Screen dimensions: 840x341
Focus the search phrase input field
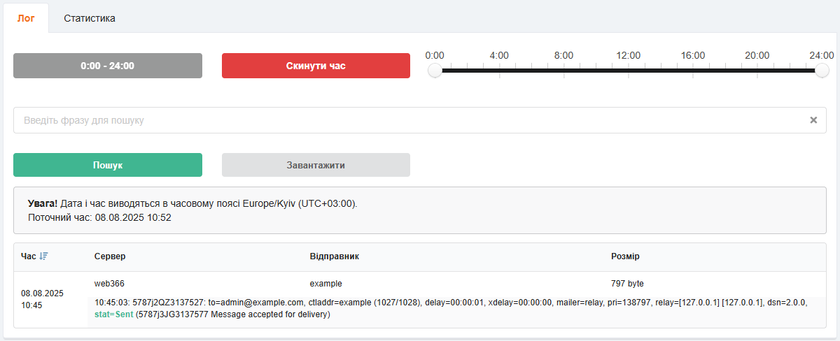[406, 120]
